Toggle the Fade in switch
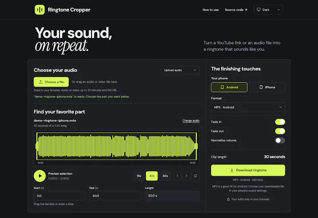 tap(280, 122)
